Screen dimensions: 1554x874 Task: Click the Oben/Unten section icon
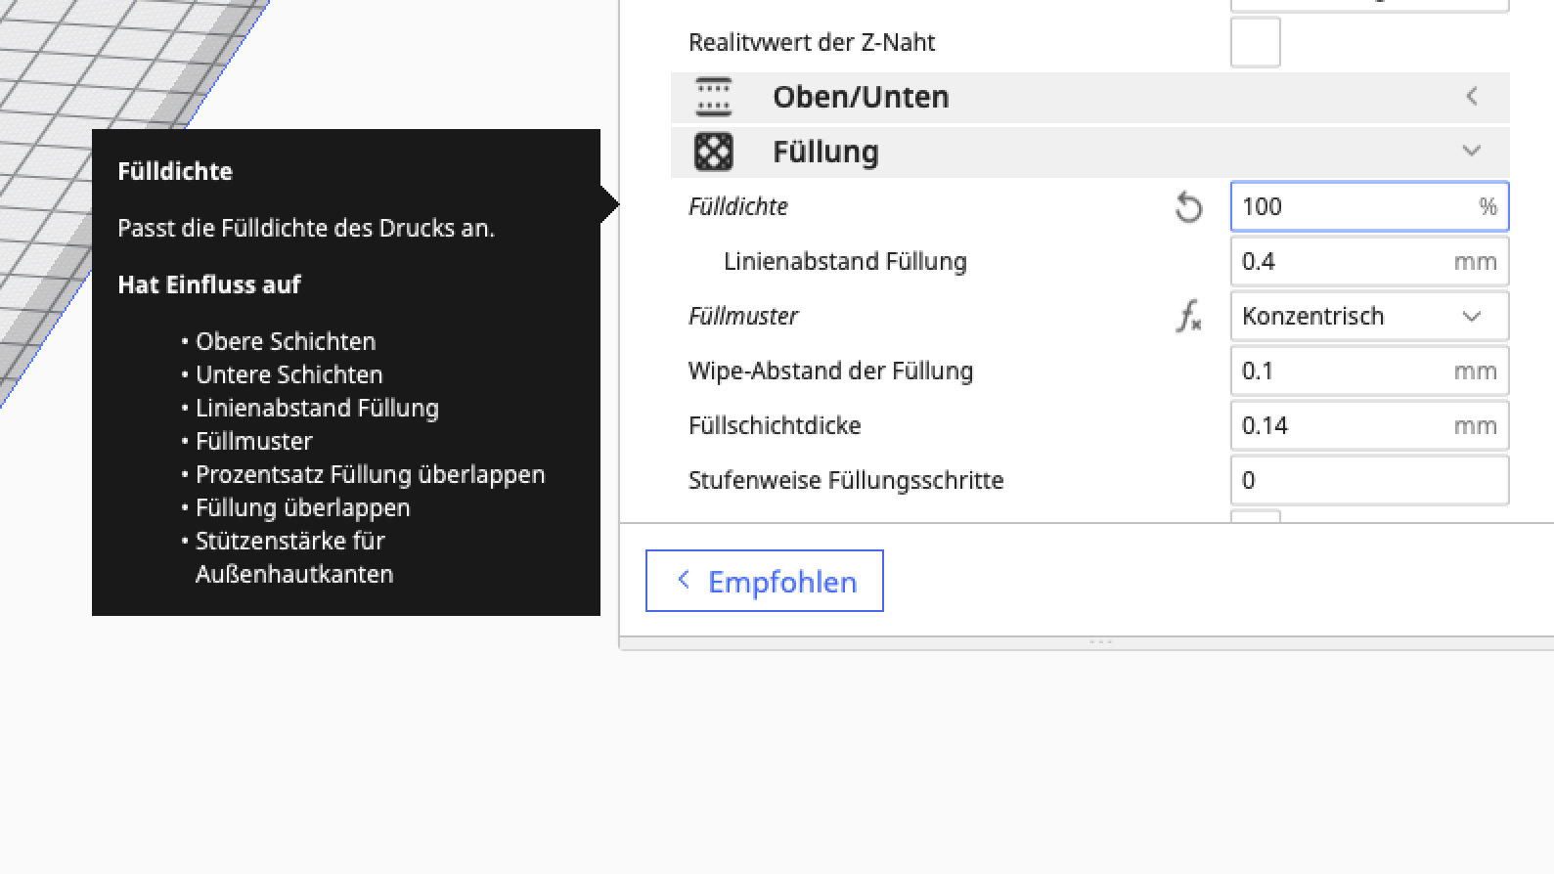click(714, 97)
